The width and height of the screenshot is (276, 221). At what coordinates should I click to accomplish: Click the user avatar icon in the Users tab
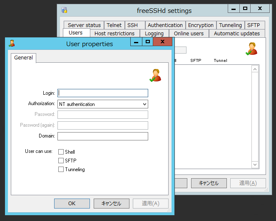(252, 49)
